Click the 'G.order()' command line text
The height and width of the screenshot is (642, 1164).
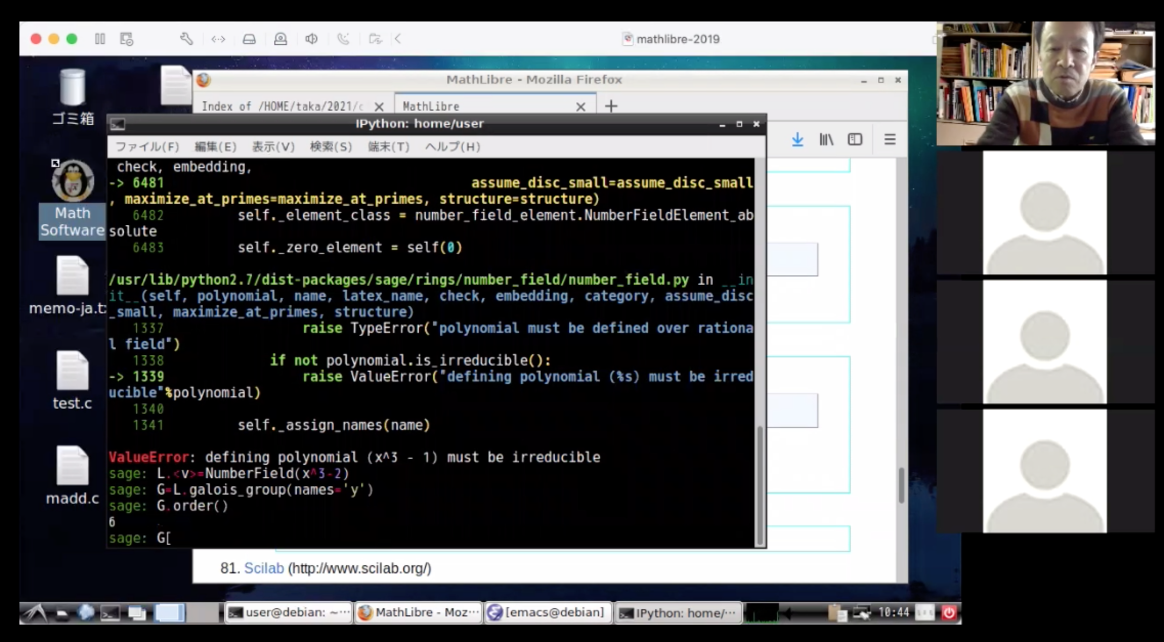point(192,506)
